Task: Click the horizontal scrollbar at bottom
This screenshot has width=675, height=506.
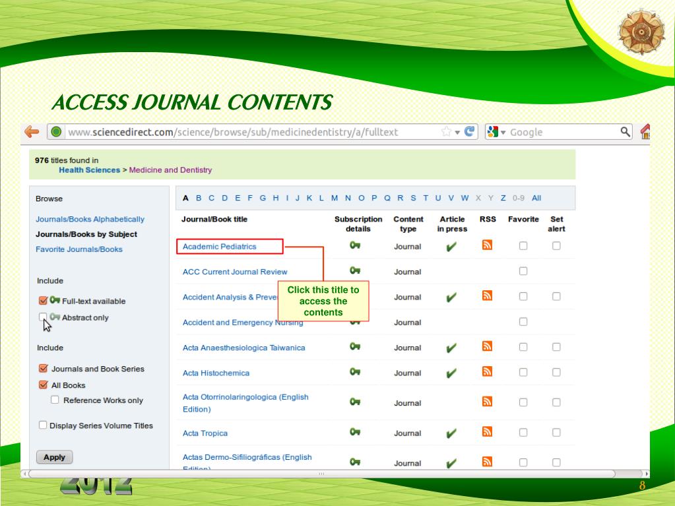Action: (321, 474)
